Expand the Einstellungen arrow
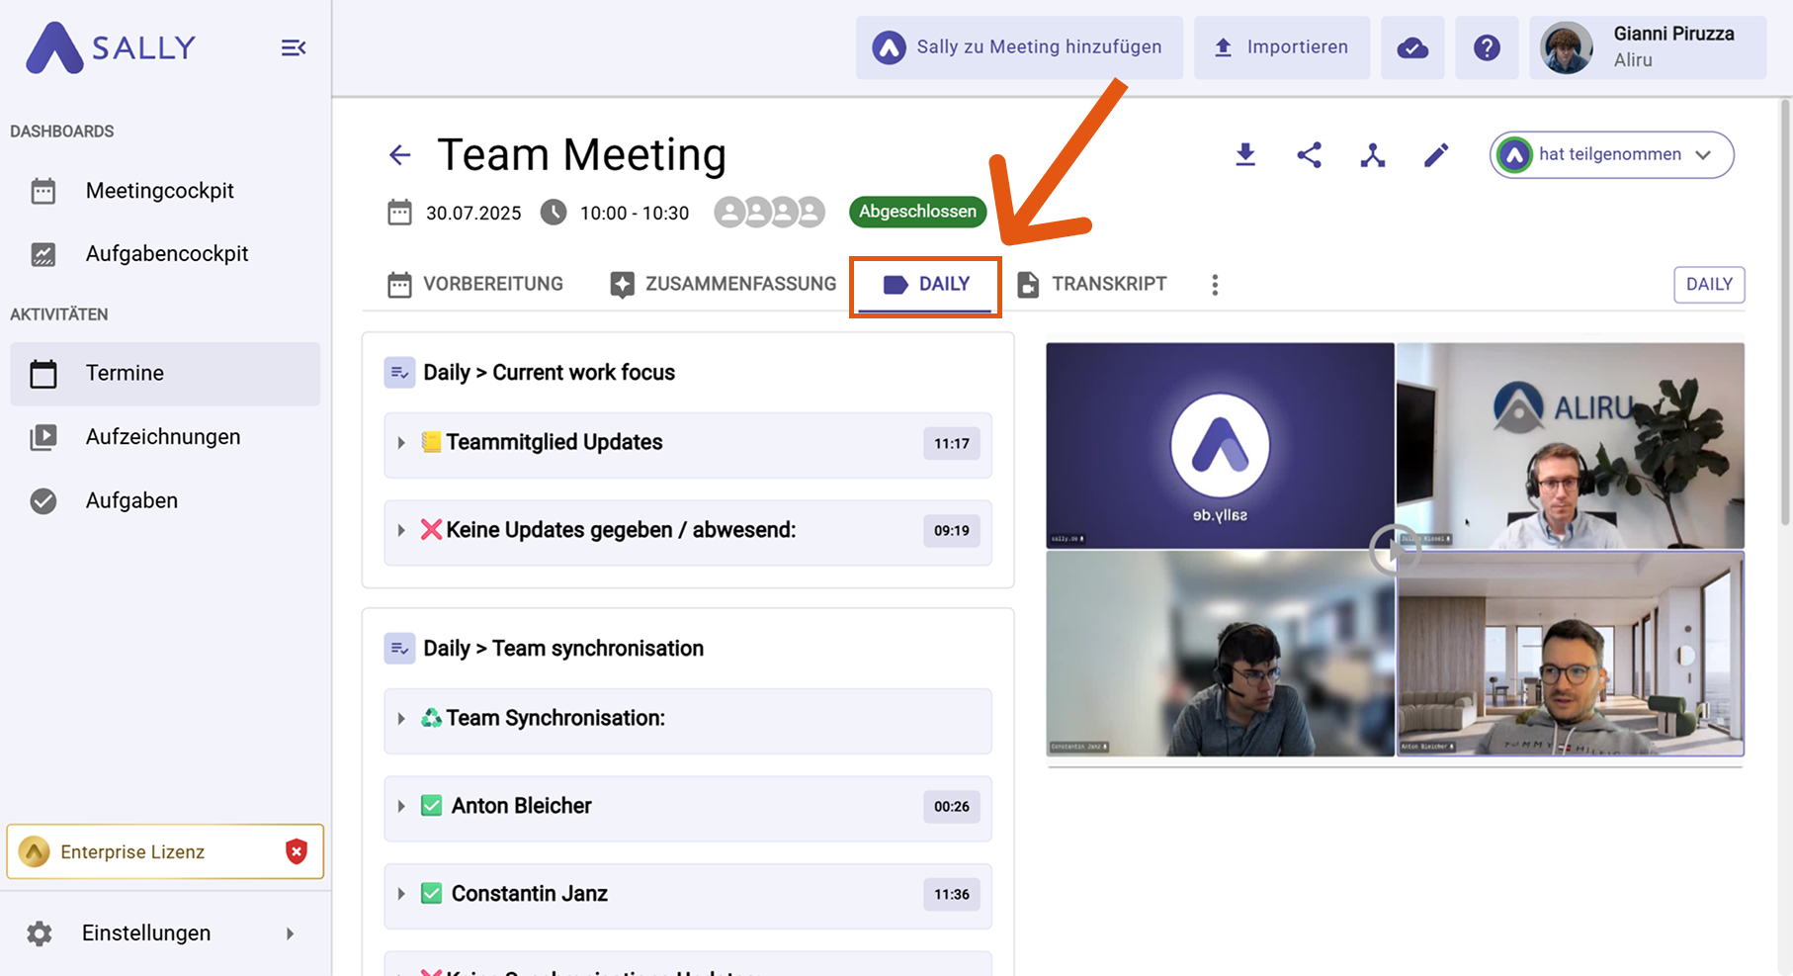This screenshot has width=1793, height=976. (x=290, y=933)
